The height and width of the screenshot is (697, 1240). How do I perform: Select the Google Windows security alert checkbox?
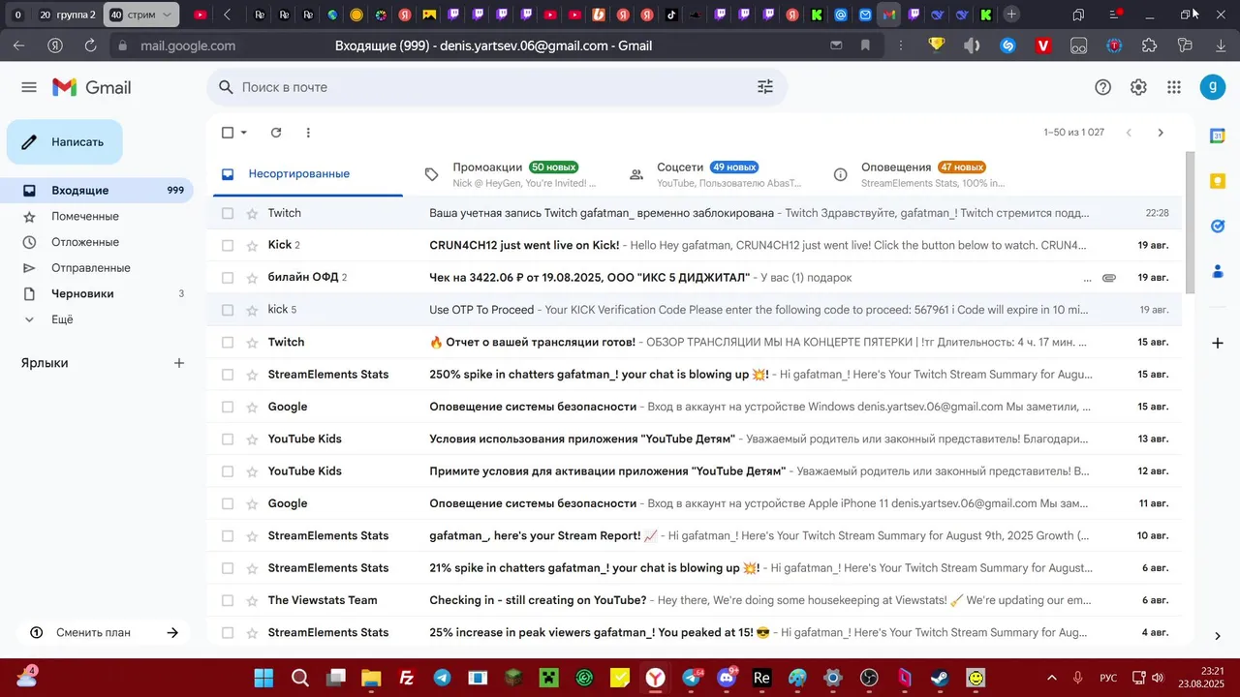pyautogui.click(x=228, y=407)
